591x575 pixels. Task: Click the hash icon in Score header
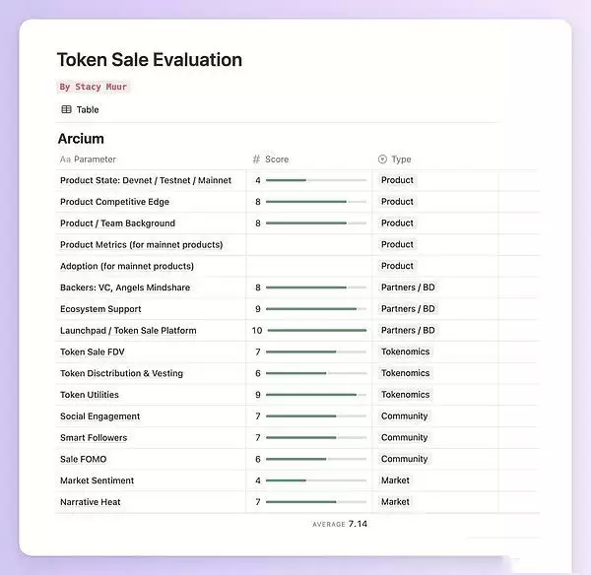click(x=256, y=159)
